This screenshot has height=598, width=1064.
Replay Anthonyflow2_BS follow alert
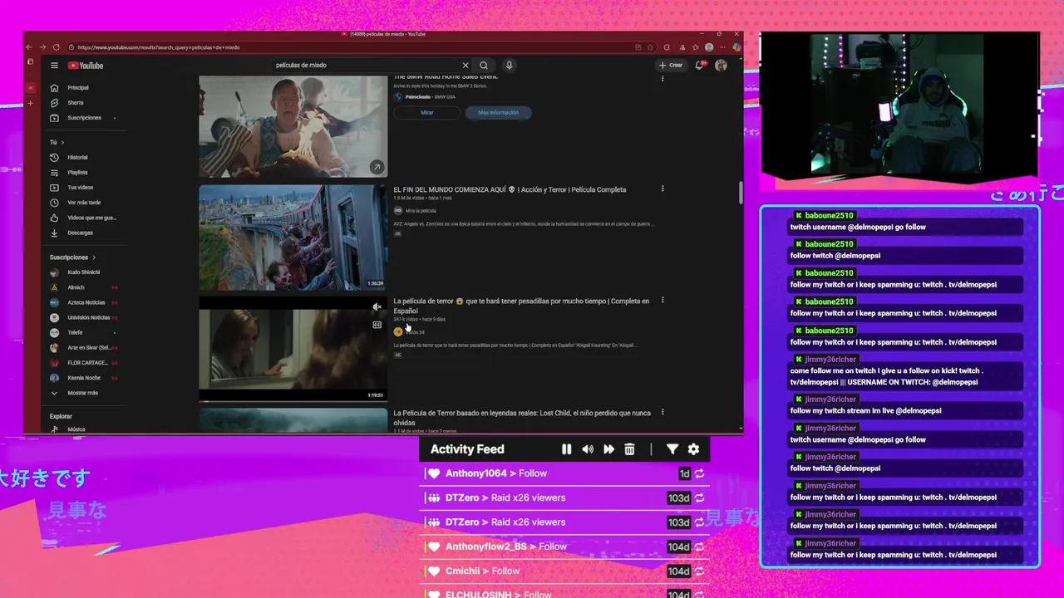click(699, 547)
